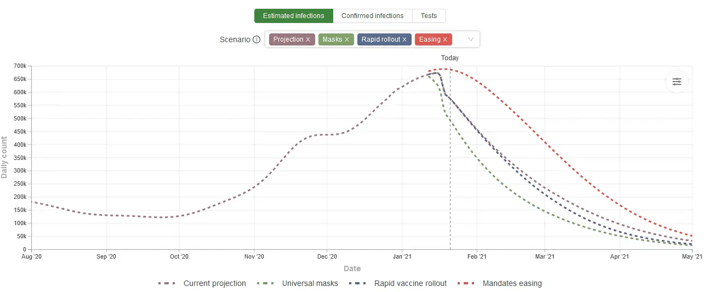Toggle Current projection legend item
This screenshot has width=707, height=292.
point(214,283)
